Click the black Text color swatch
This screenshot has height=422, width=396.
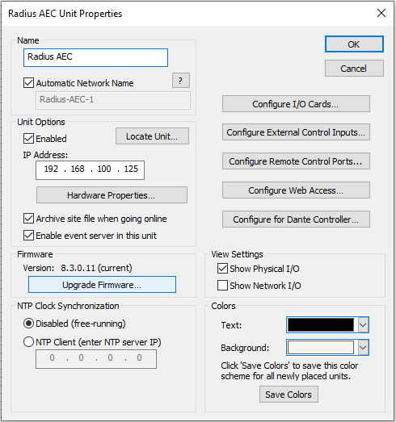pos(321,325)
